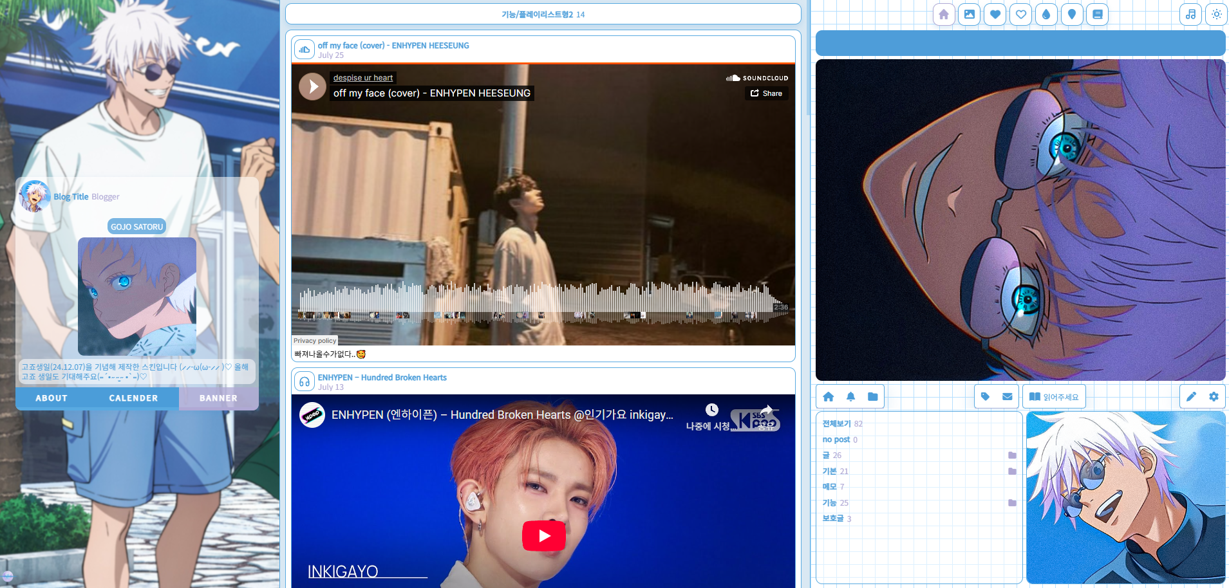Viewport: 1229px width, 588px height.
Task: Open the gear settings icon
Action: pos(1214,397)
